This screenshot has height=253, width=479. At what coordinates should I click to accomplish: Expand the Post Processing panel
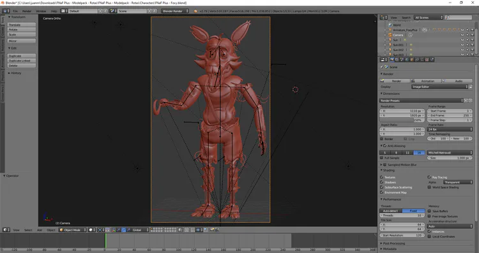394,243
